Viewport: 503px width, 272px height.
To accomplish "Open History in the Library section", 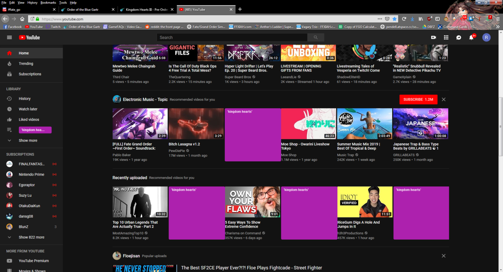I will [x=31, y=99].
